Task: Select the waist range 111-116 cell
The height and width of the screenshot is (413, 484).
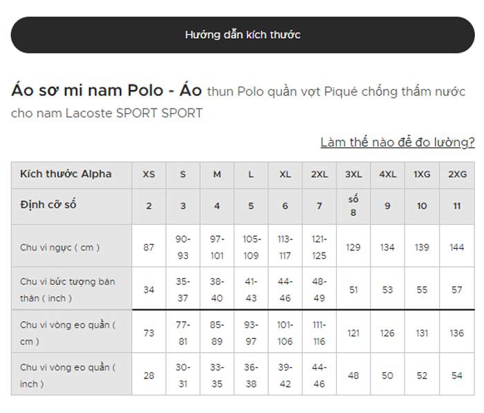Action: [x=319, y=333]
